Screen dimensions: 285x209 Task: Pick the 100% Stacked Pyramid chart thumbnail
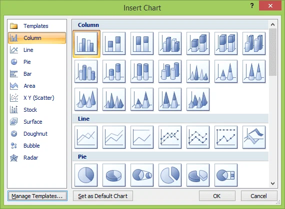click(x=170, y=100)
